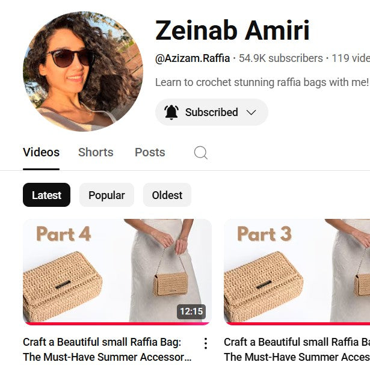Open the Part 4 raffia bag thumbnail
Viewport: 370px width, 365px height.
coord(117,271)
